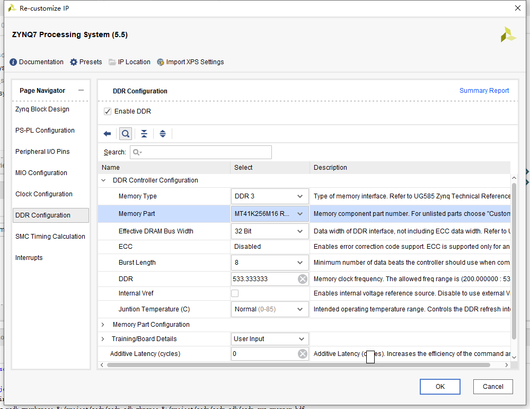Select the Memory Part row label
The image size is (530, 409).
pyautogui.click(x=137, y=214)
